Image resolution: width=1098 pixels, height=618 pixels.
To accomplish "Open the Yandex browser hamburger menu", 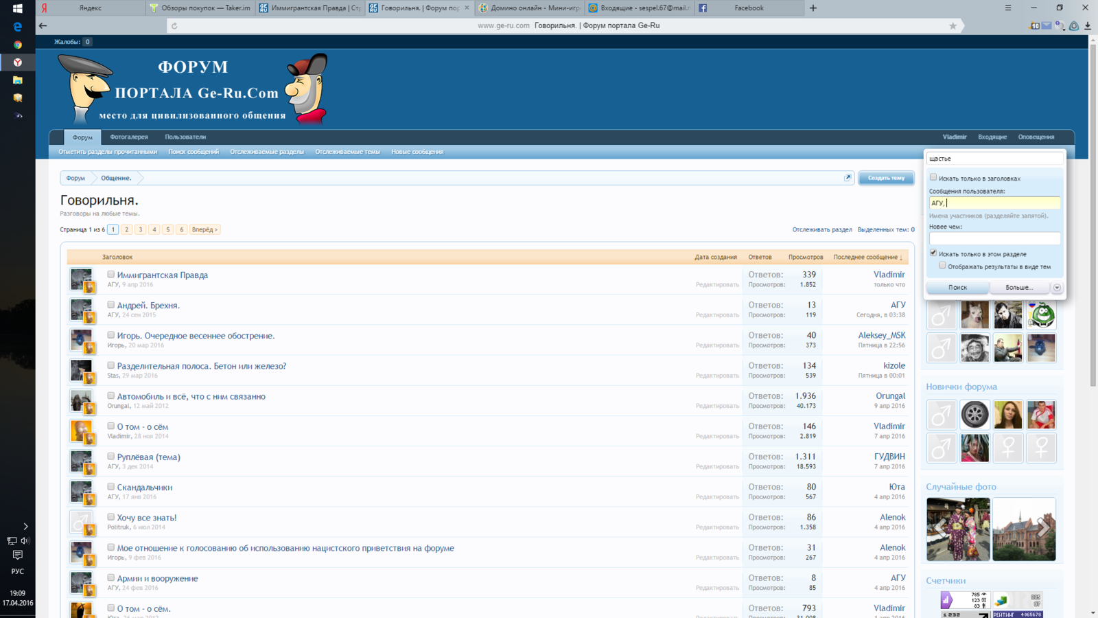I will (x=1008, y=8).
